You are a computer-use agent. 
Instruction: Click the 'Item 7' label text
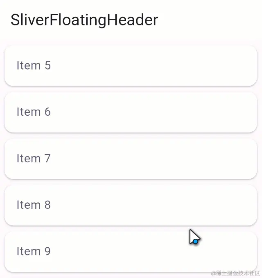click(x=34, y=158)
